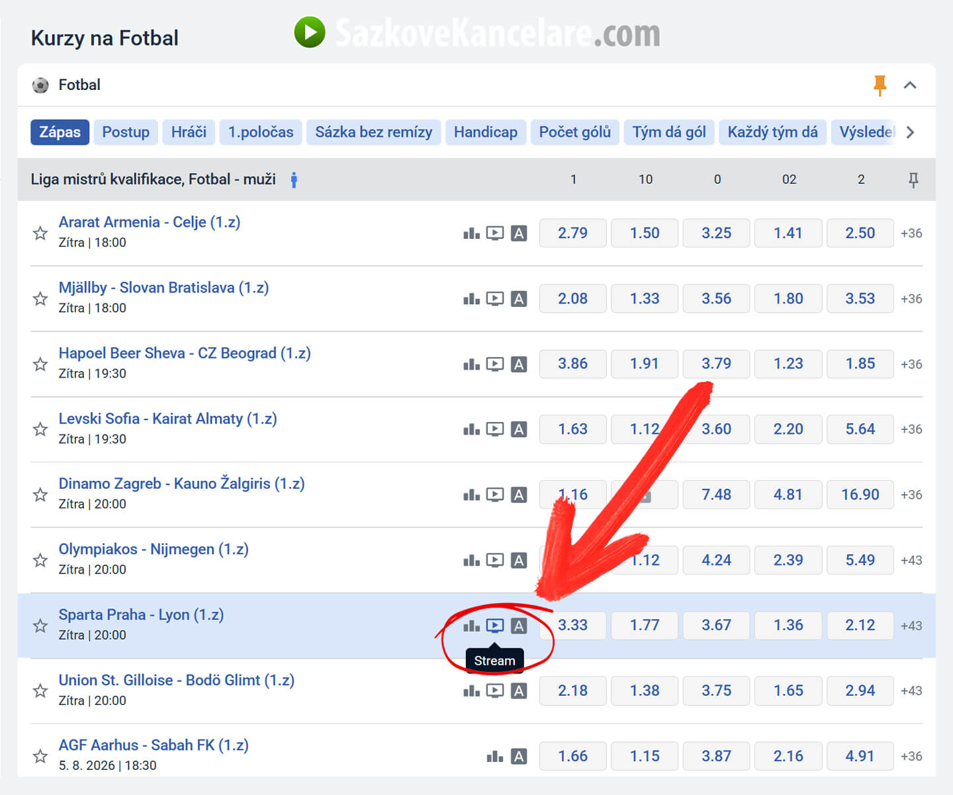Expand +43 more bets for Olympiakos - Nijmegen
The width and height of the screenshot is (953, 795).
coord(911,560)
